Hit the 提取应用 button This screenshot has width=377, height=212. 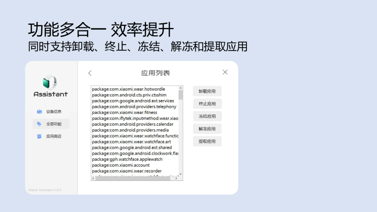(x=207, y=141)
